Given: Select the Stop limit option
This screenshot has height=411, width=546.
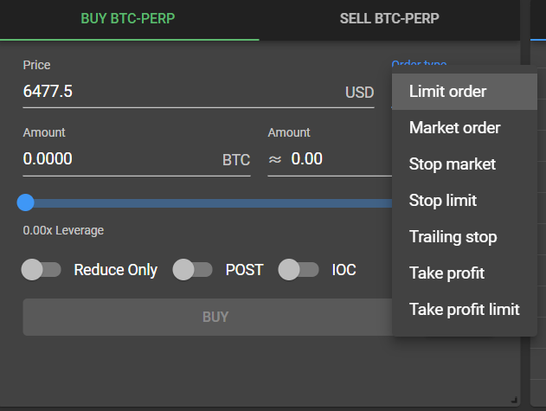Looking at the screenshot, I should click(x=442, y=201).
